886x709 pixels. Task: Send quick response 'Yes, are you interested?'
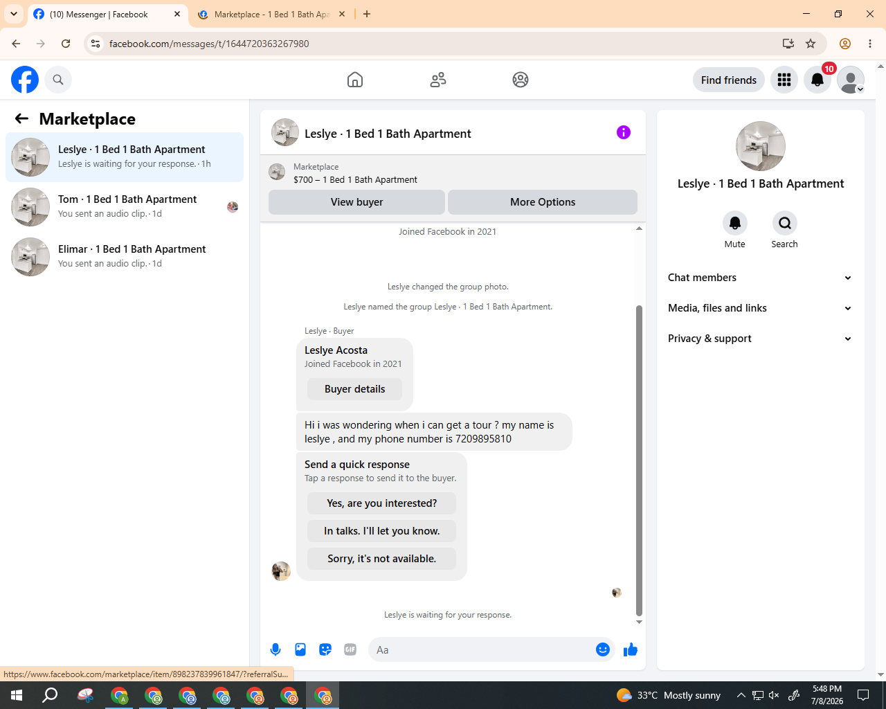(x=382, y=503)
